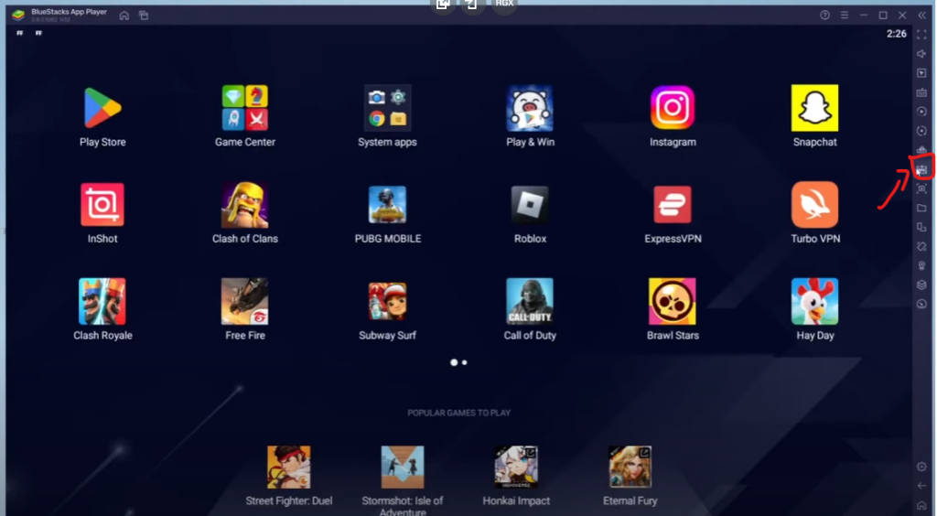Start the InShot app
The image size is (937, 516).
tap(102, 205)
